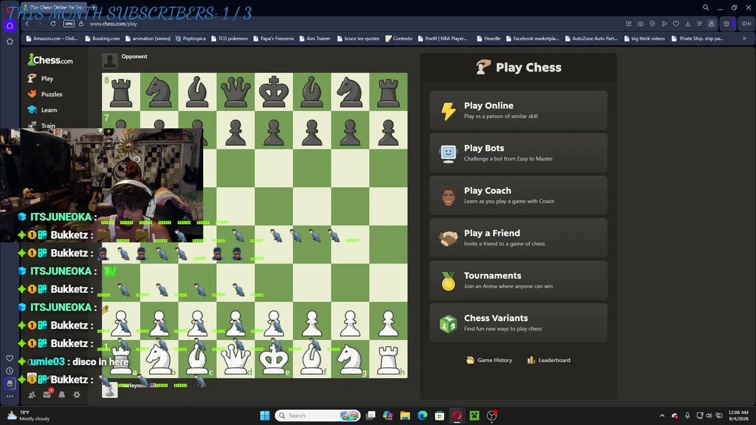Open Chess.com settings gear
The height and width of the screenshot is (425, 756).
[x=76, y=395]
